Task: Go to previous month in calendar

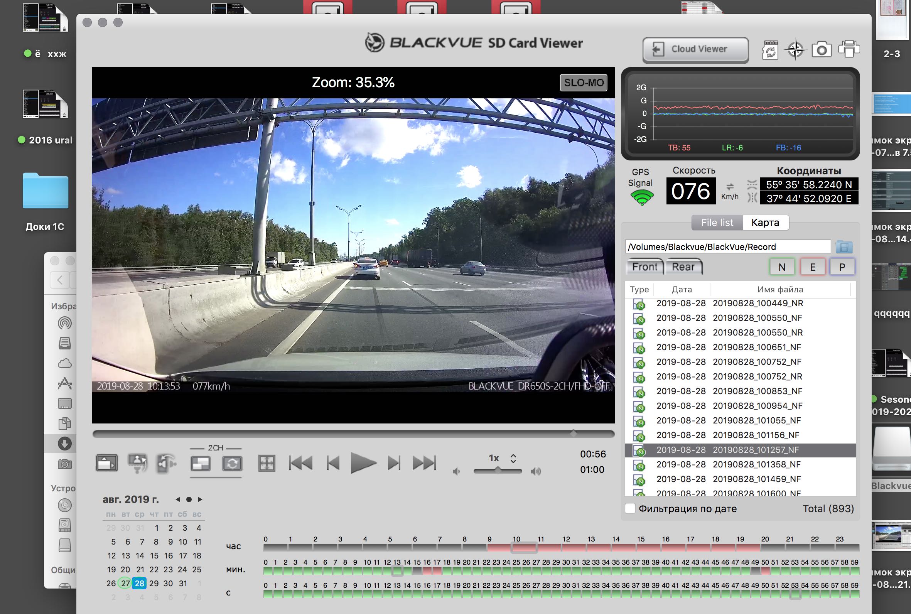Action: coord(178,499)
